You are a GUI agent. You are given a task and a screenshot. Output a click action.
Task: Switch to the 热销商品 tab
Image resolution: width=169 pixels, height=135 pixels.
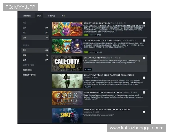point(27,16)
